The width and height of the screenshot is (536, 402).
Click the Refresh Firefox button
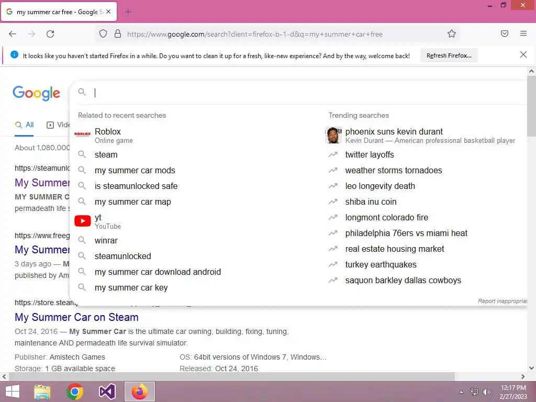449,55
